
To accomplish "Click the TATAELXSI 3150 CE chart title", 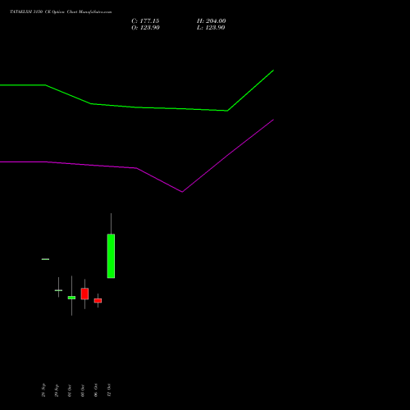I will (x=61, y=12).
